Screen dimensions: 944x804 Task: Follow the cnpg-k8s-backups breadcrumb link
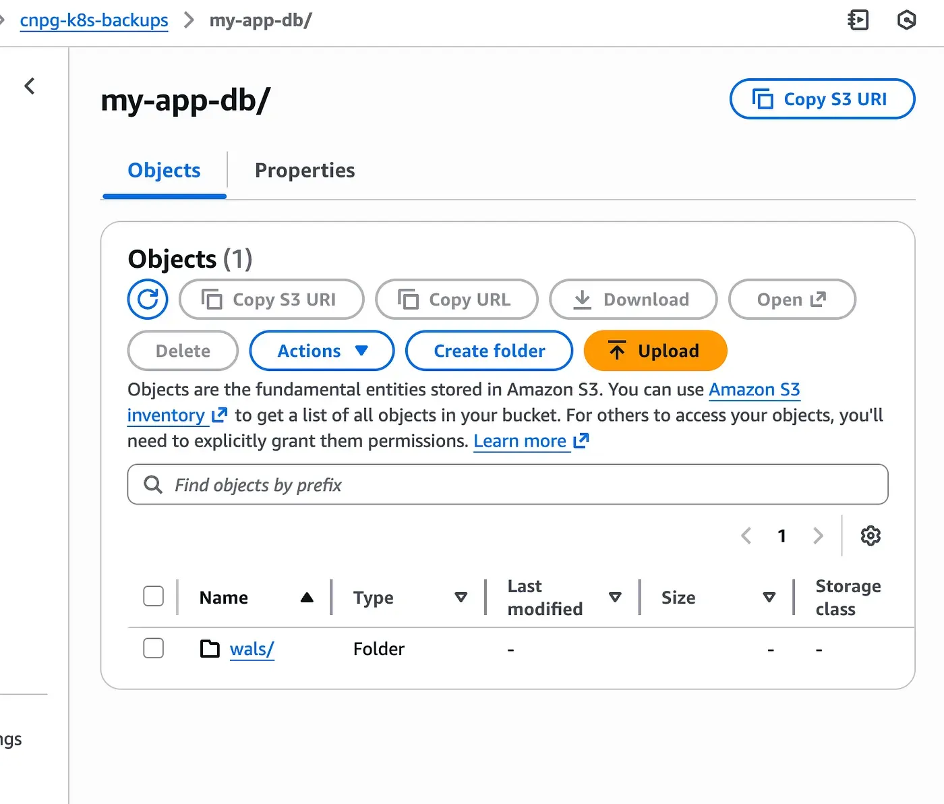(x=94, y=20)
